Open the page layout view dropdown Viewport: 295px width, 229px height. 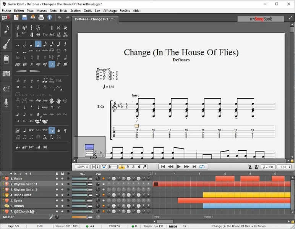[x=95, y=167]
